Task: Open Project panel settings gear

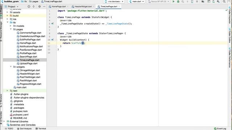Action: (40, 6)
